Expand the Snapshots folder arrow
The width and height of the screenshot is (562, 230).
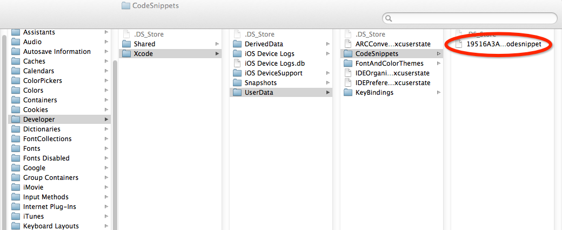(328, 83)
